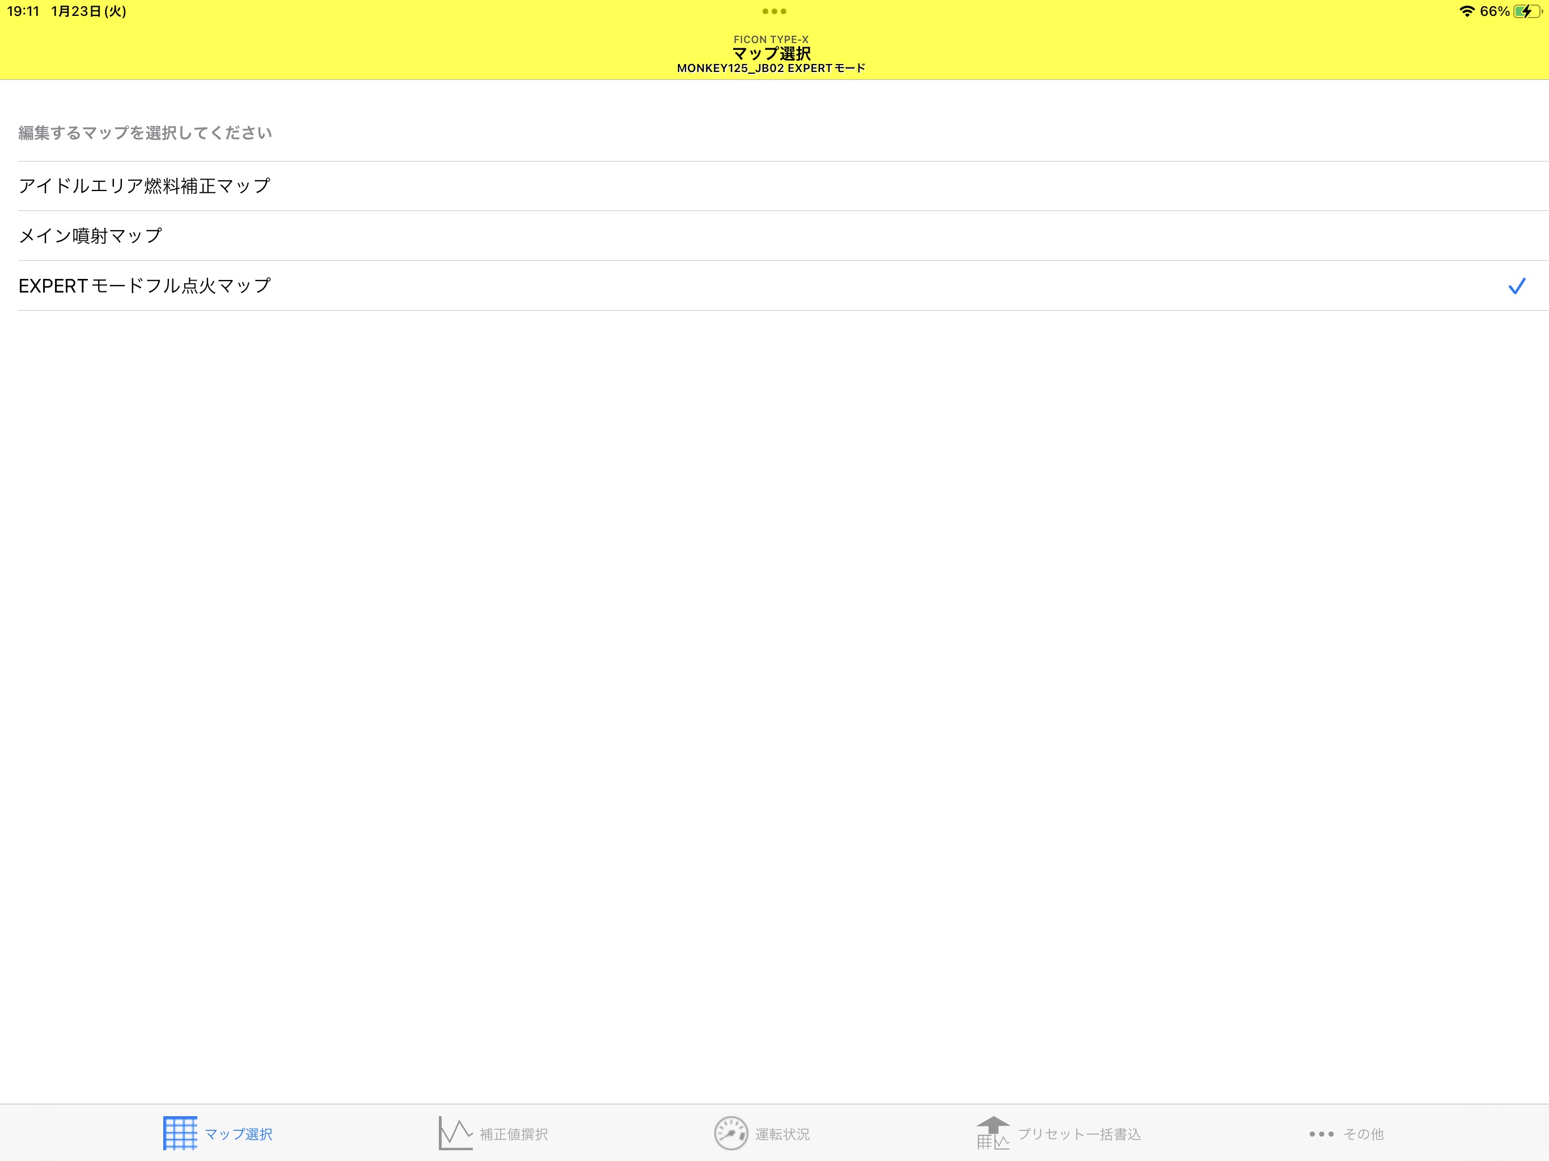Click the マップ選択 title in header

coord(771,54)
